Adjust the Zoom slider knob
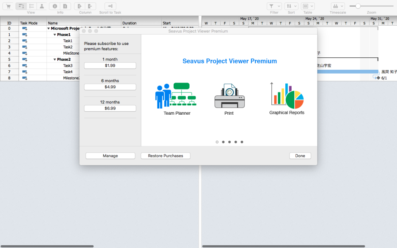This screenshot has height=248, width=397. (x=358, y=6)
